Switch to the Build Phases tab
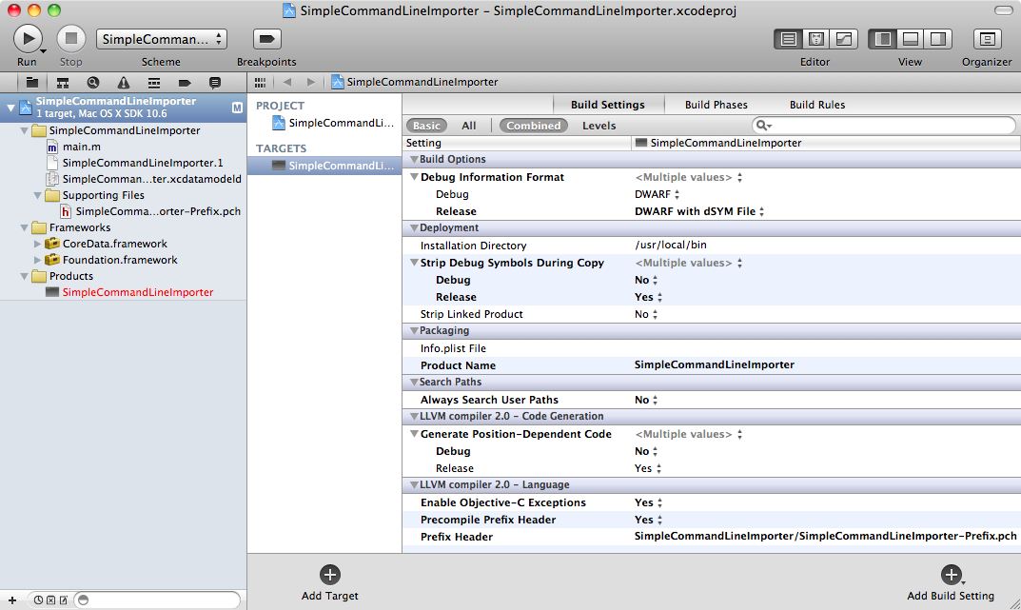 [x=716, y=105]
